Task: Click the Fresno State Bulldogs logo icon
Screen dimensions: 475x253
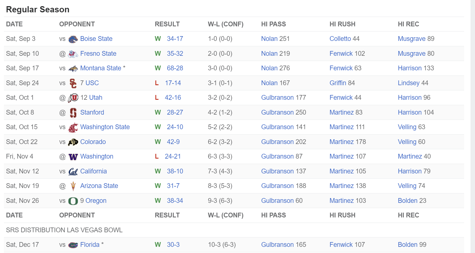Action: click(x=73, y=54)
